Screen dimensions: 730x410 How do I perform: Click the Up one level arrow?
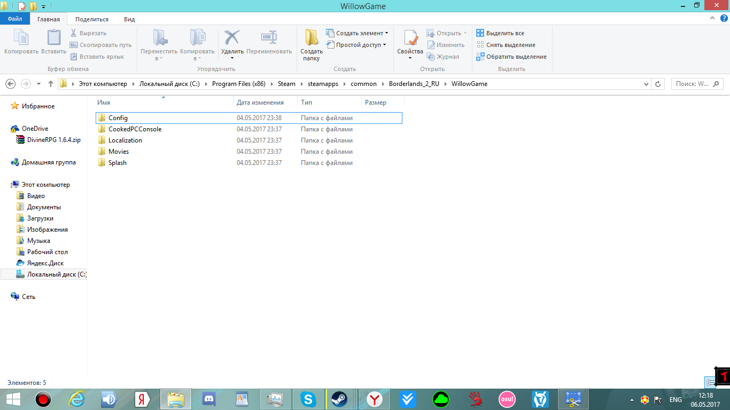point(51,84)
